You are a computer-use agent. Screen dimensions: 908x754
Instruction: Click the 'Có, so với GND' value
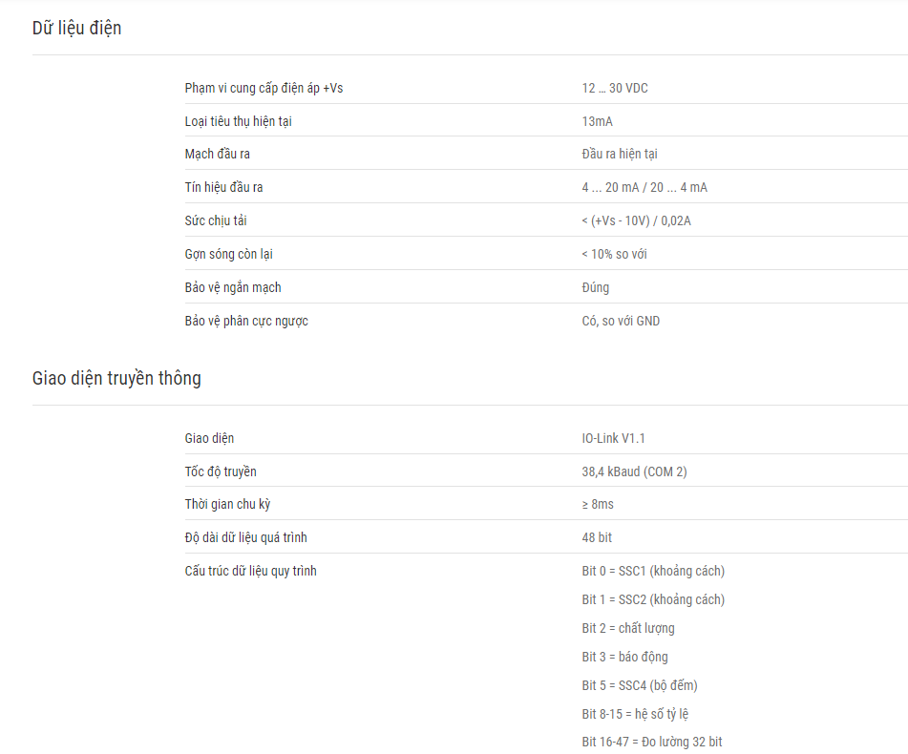click(x=621, y=321)
